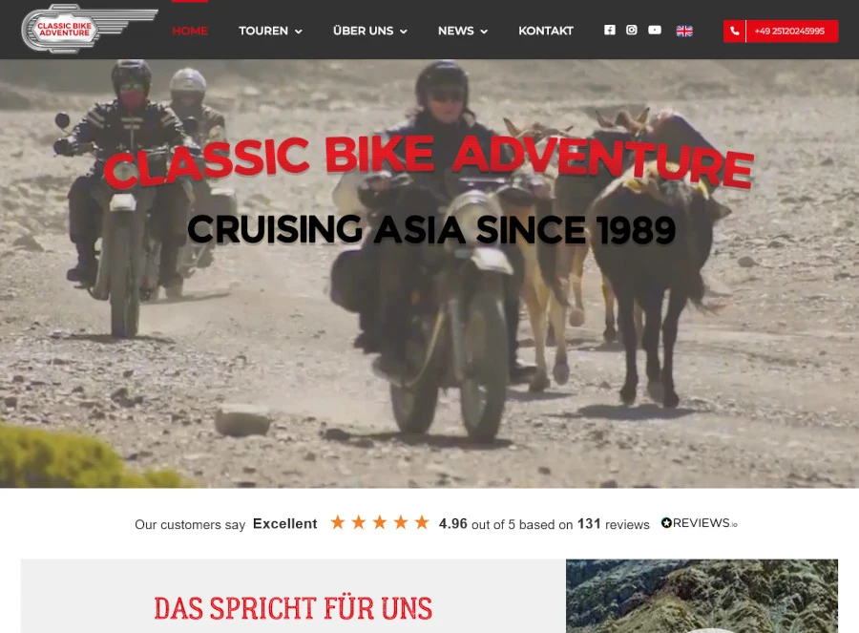The width and height of the screenshot is (859, 633).
Task: Open the Kontakt menu item
Action: [546, 31]
